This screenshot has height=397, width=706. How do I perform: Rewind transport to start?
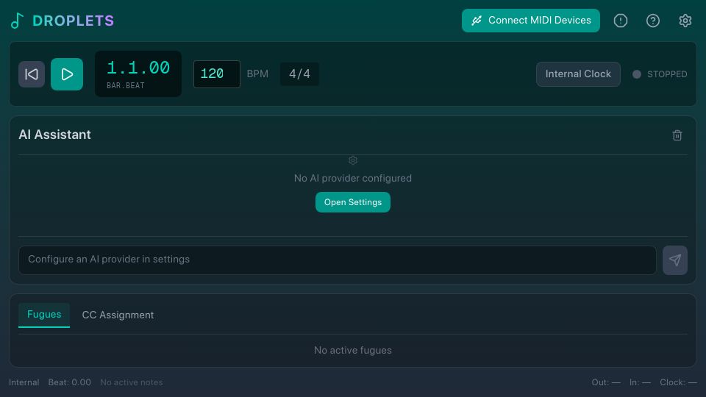[32, 74]
